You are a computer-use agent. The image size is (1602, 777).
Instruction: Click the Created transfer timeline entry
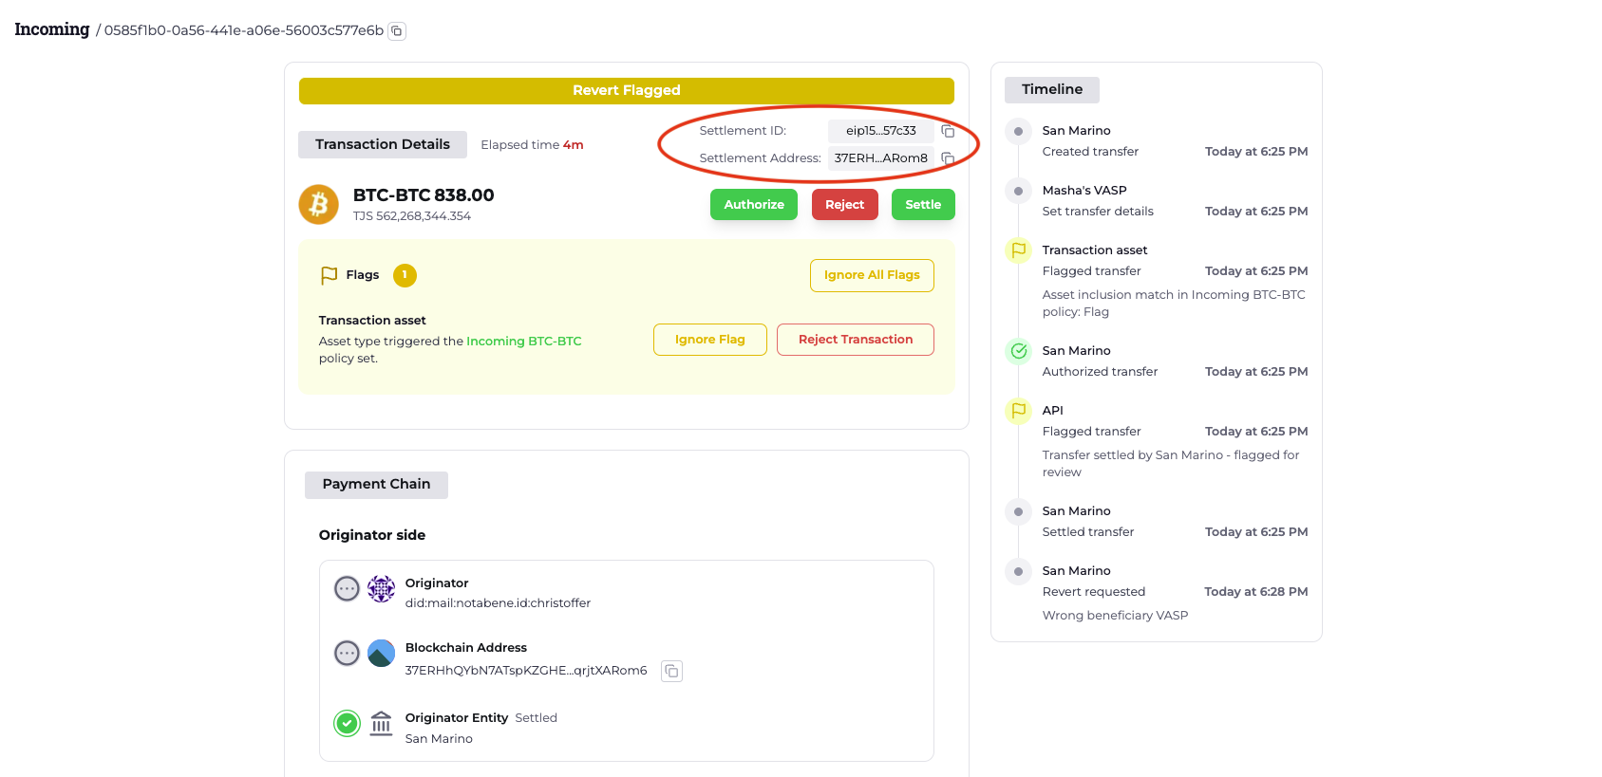tap(1090, 152)
